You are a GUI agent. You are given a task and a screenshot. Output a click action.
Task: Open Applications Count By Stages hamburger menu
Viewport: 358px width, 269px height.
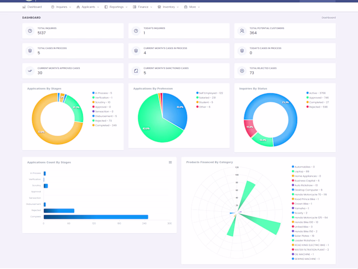(x=170, y=162)
